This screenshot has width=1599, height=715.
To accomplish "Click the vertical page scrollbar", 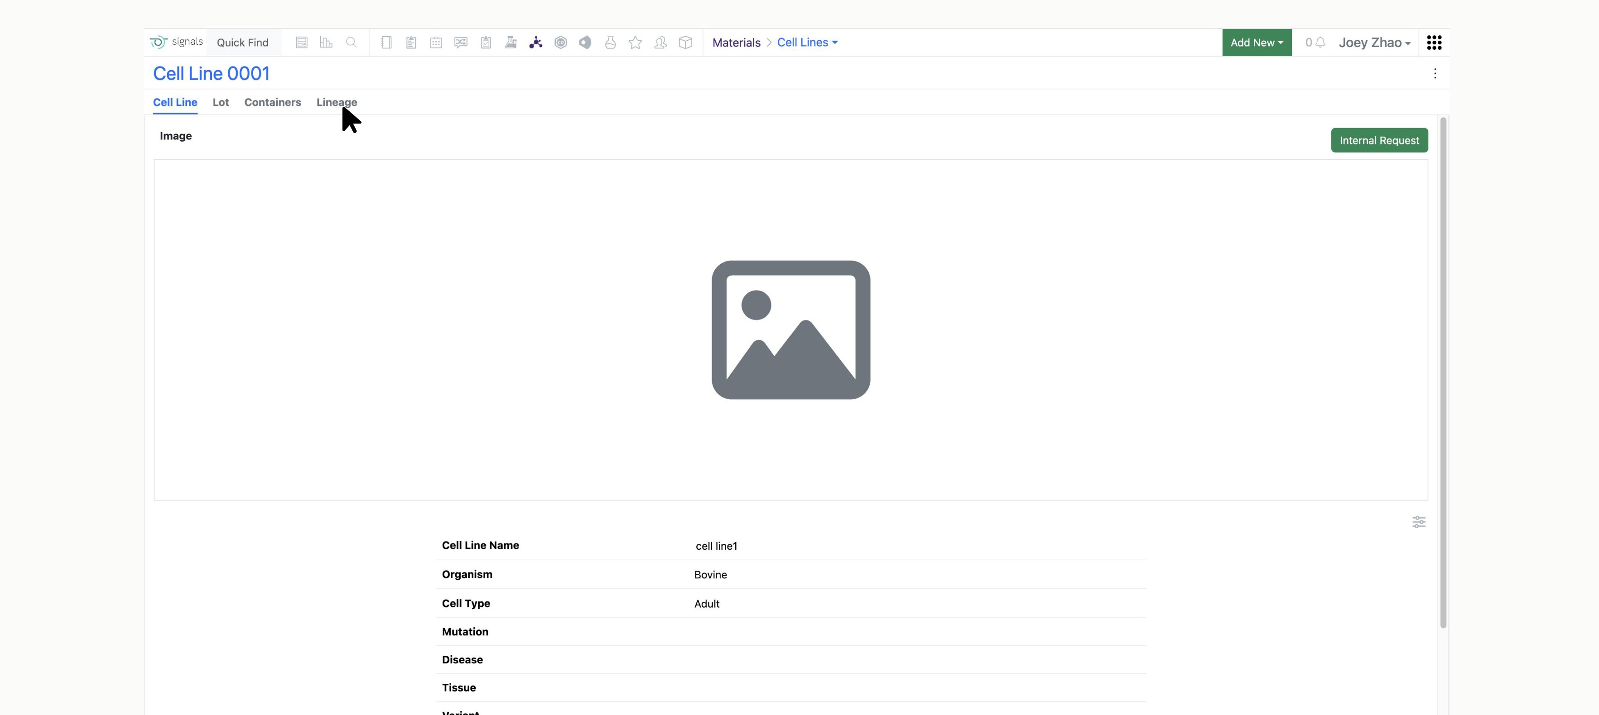I will pos(1443,372).
